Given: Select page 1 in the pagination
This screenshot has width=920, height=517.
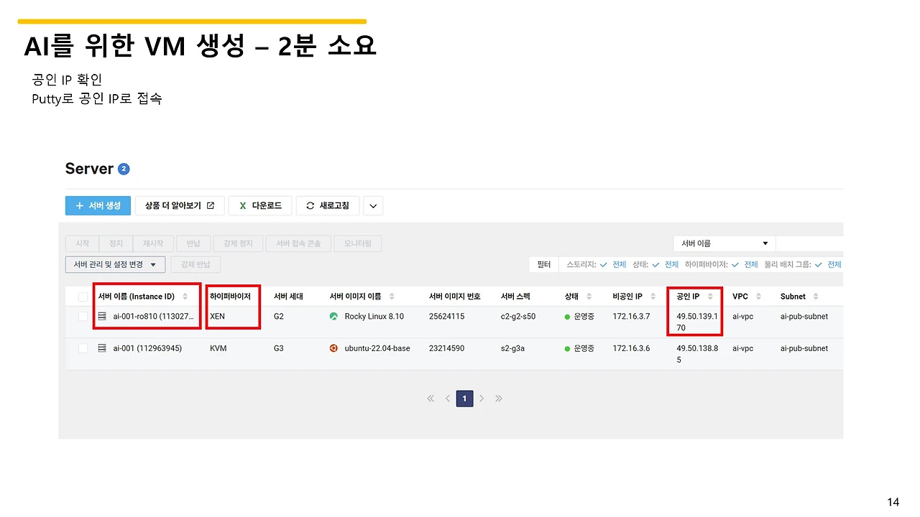Looking at the screenshot, I should 464,398.
